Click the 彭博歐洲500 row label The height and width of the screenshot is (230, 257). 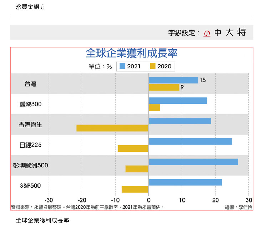30,165
